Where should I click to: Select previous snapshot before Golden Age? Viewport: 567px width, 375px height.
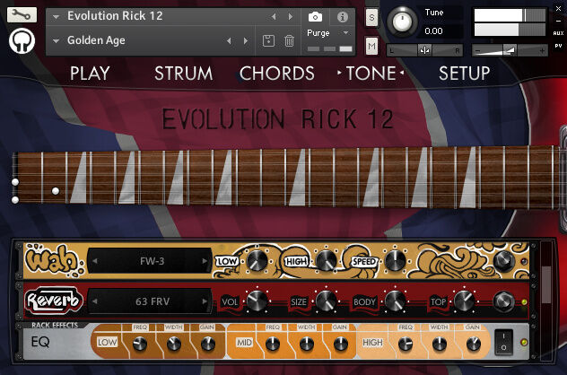pyautogui.click(x=229, y=41)
